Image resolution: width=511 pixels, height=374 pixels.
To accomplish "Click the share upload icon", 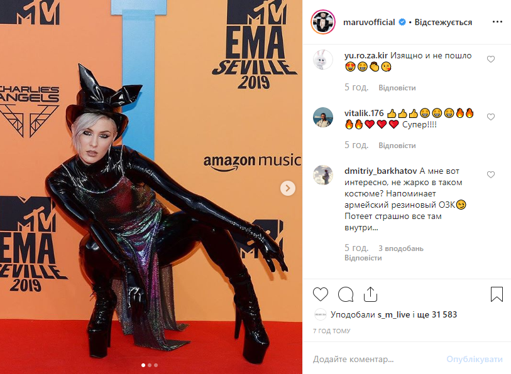I will coord(370,294).
